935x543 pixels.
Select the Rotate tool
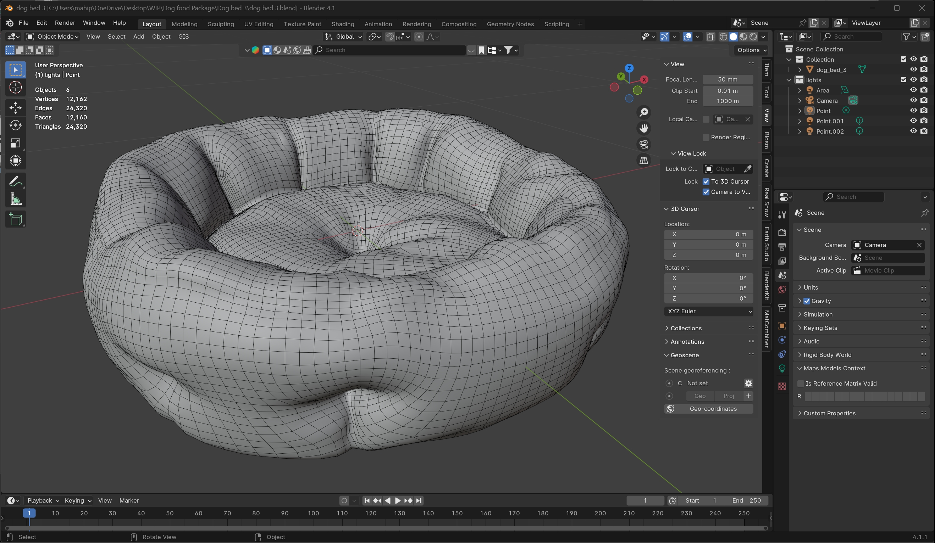(x=15, y=125)
